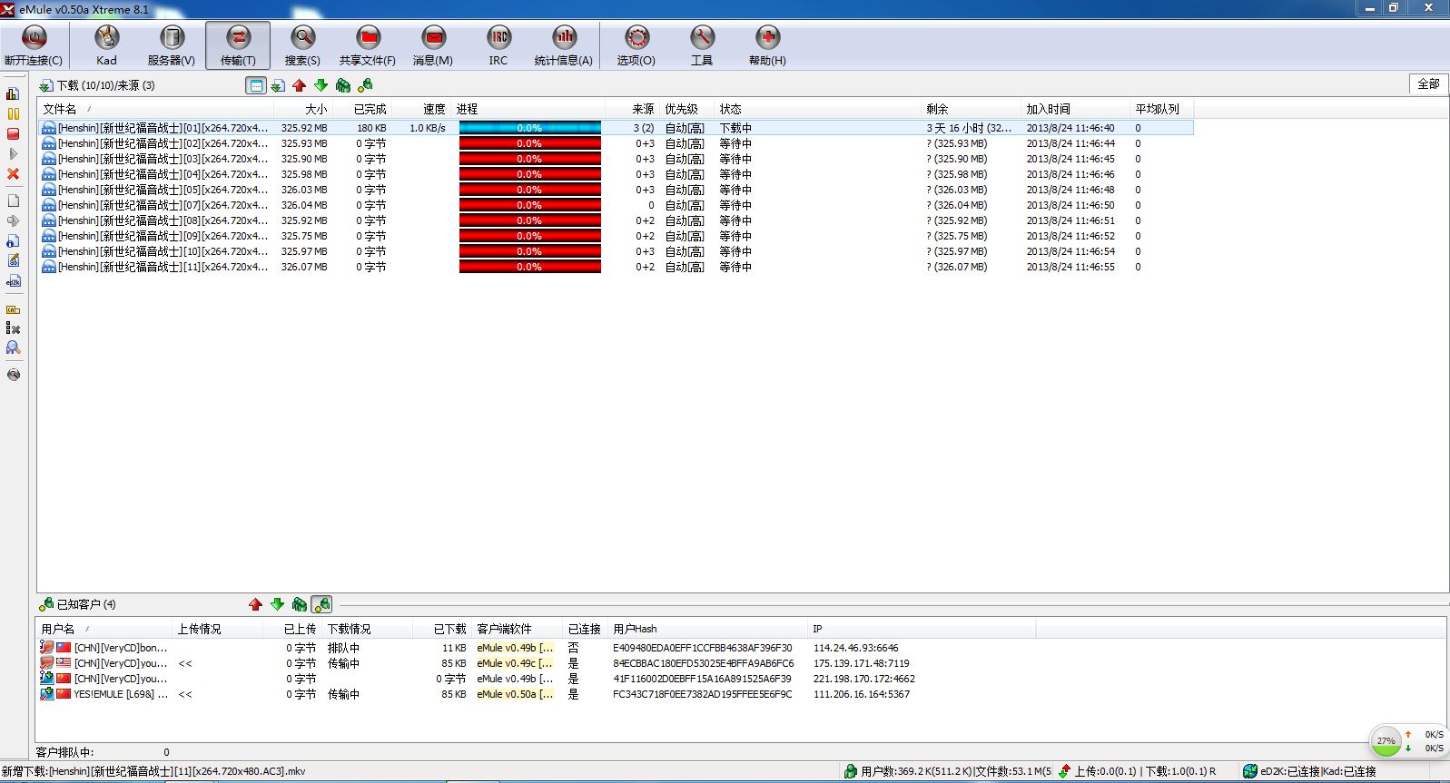Click the pencil-and-page icon in left sidebar
The image size is (1450, 783).
[13, 260]
